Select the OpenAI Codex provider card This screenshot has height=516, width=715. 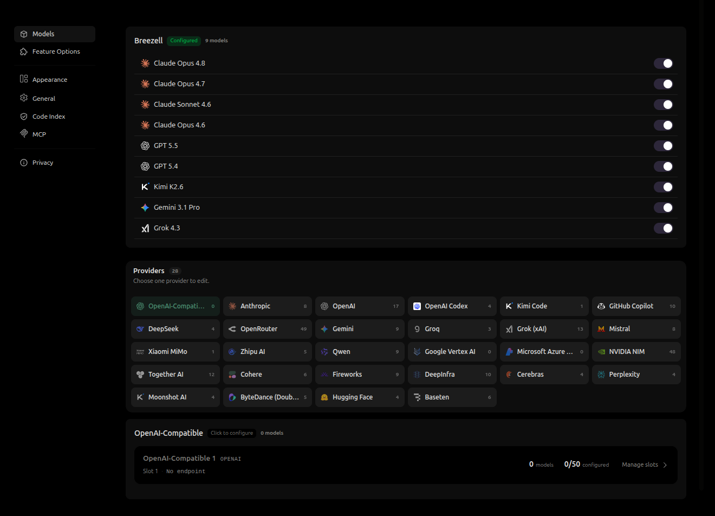(452, 306)
